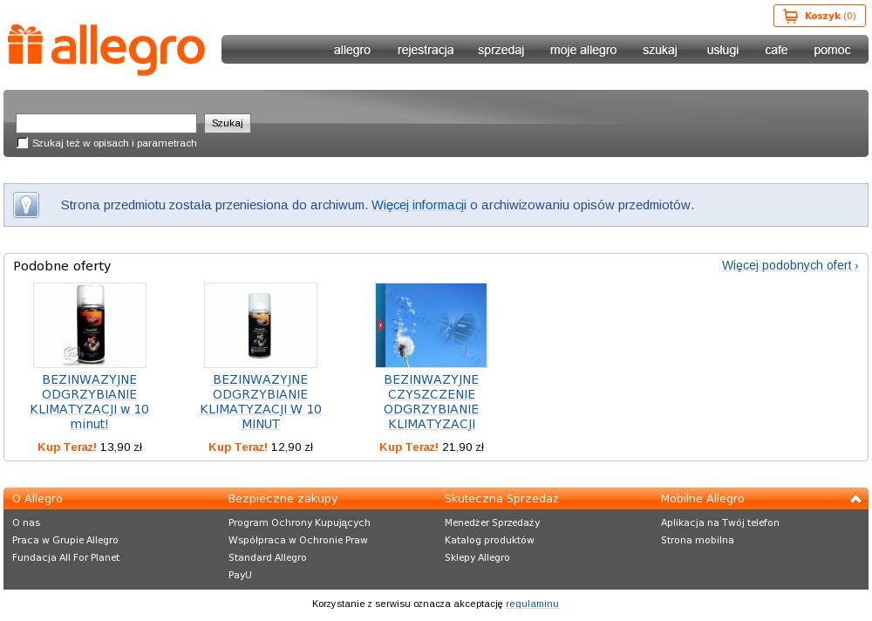The height and width of the screenshot is (621, 872).
Task: Open spray can thumbnail priced 13,90 zł
Action: tap(90, 325)
